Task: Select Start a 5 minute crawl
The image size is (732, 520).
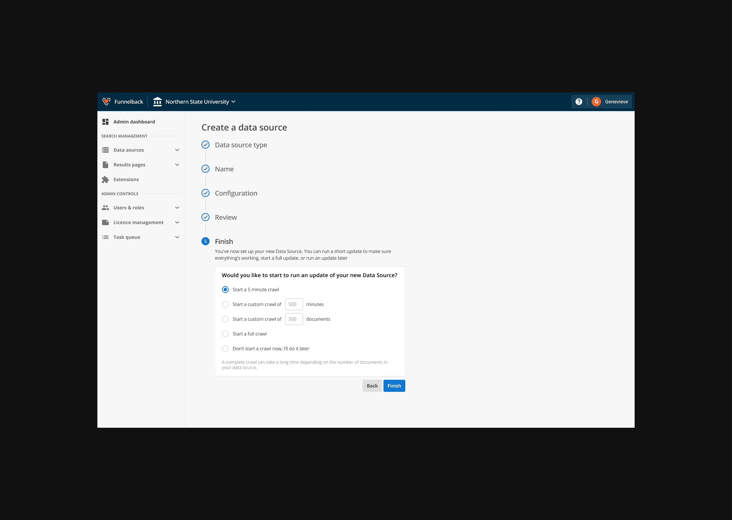Action: pyautogui.click(x=225, y=290)
